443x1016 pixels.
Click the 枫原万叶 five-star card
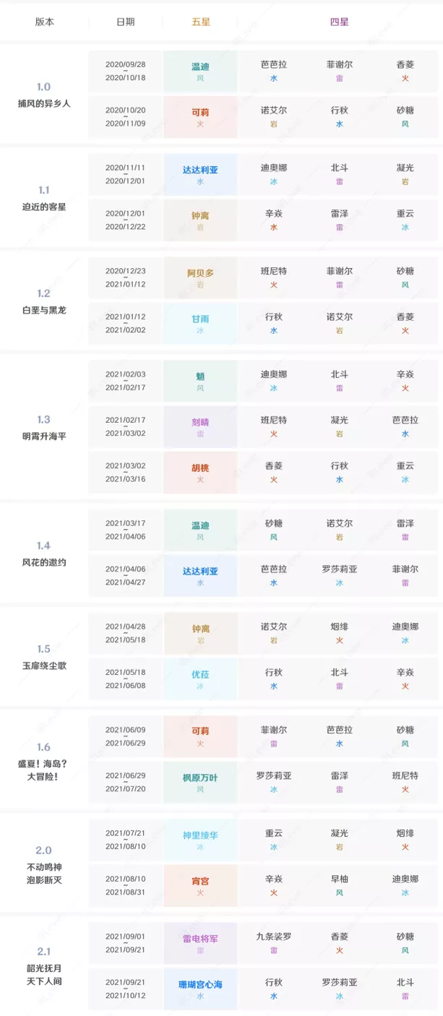[x=200, y=783]
